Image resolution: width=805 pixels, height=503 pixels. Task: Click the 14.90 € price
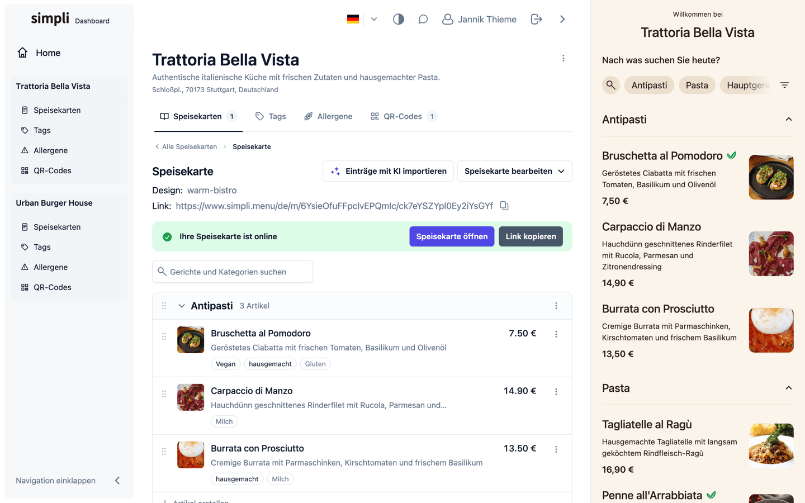pos(520,391)
